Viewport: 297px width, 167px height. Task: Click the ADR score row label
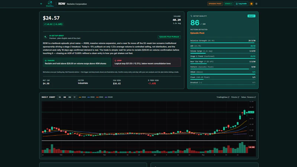196,46
